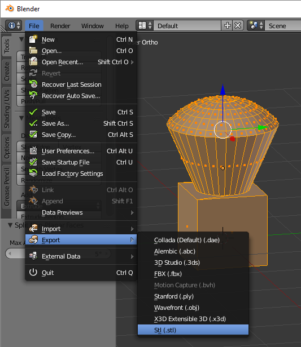The width and height of the screenshot is (301, 347).
Task: Switch to the Create tab
Action: pos(7,72)
